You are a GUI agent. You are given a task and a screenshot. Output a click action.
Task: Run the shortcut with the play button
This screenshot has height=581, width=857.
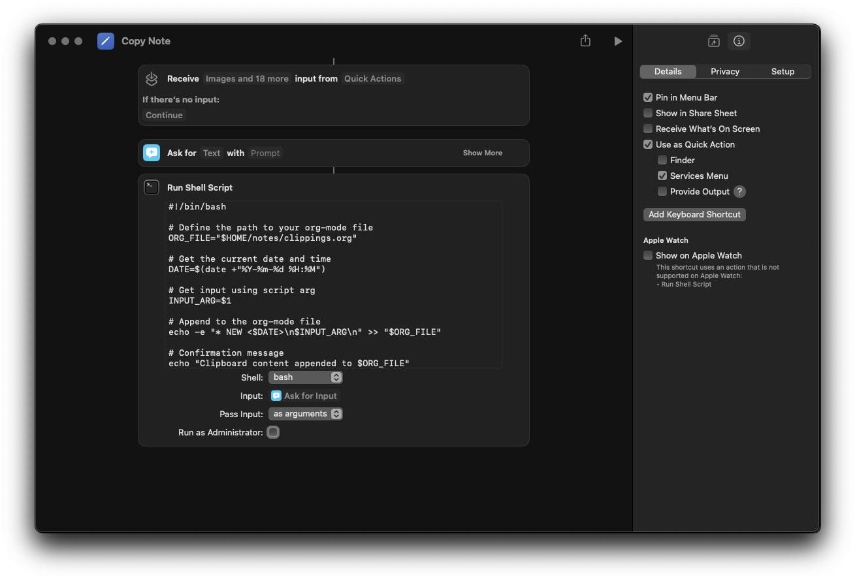(618, 41)
